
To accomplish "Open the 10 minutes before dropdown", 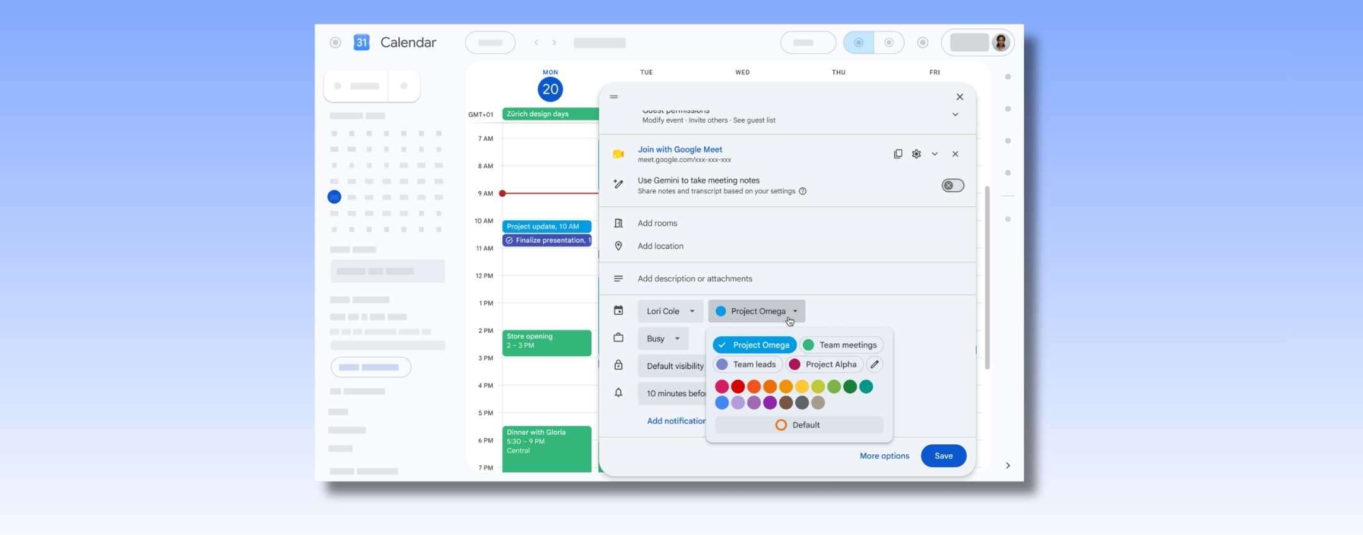I will pyautogui.click(x=672, y=394).
